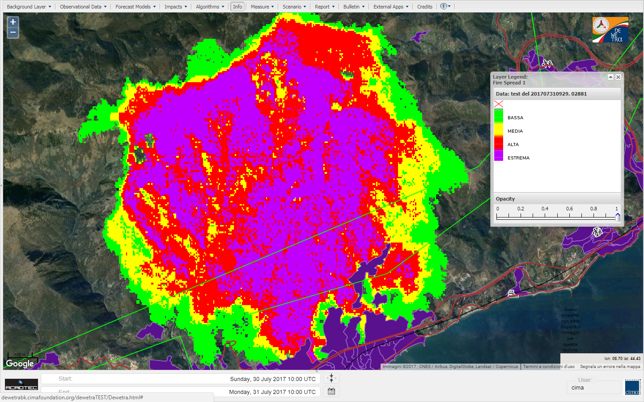This screenshot has width=644, height=402.
Task: Click the info speech-bubble help icon
Action: (x=444, y=6)
